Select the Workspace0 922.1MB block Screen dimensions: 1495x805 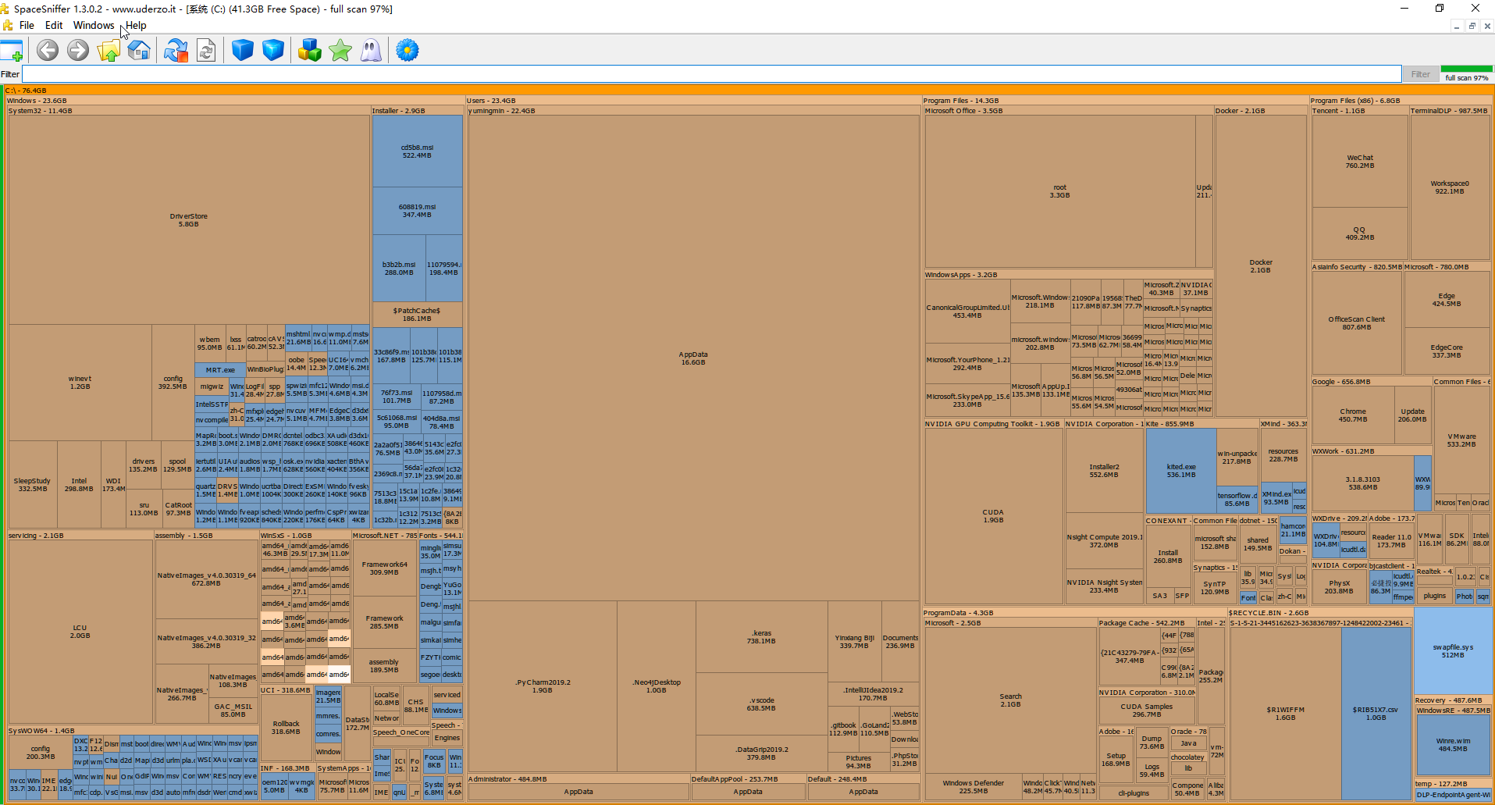click(x=1450, y=187)
